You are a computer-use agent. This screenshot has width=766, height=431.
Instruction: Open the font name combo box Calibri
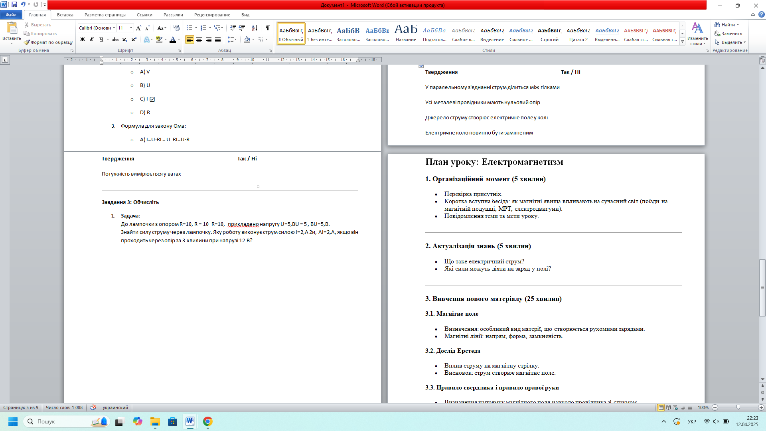click(x=97, y=28)
